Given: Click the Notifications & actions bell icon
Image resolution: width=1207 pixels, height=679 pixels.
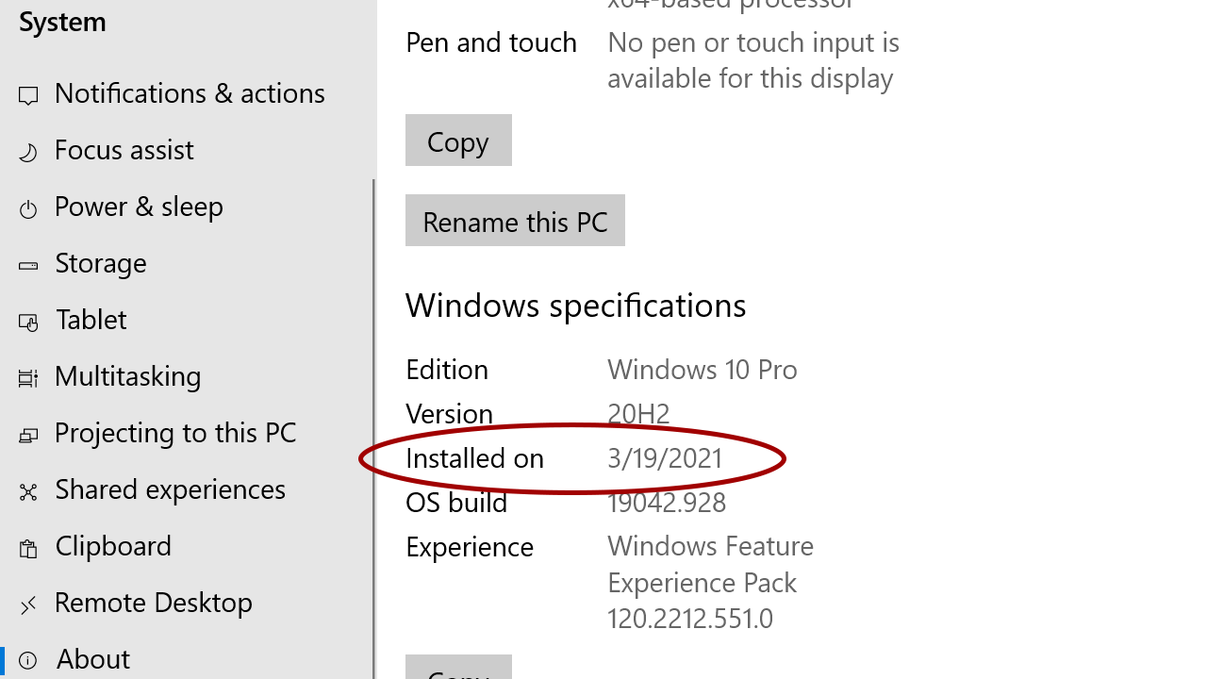Looking at the screenshot, I should tap(27, 93).
